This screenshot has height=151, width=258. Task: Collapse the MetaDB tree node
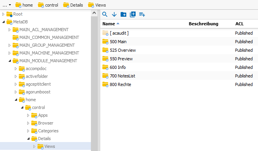(3, 22)
